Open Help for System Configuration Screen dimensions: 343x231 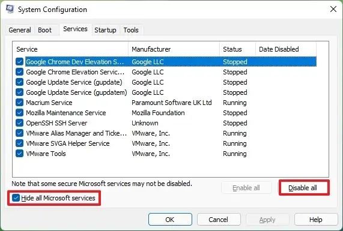(x=316, y=220)
